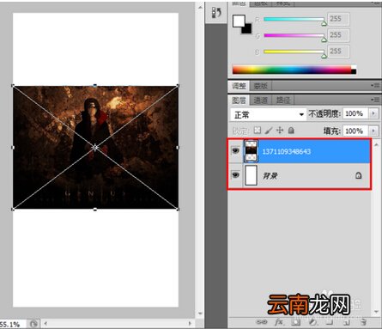Click the B channel color slider
This screenshot has width=382, height=329.
coord(294,52)
